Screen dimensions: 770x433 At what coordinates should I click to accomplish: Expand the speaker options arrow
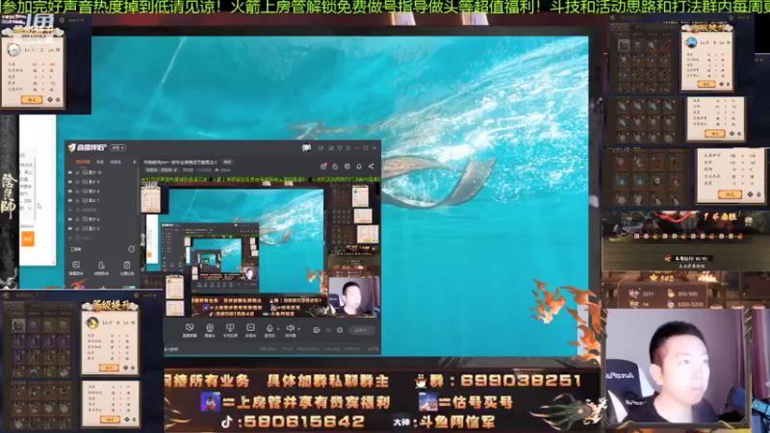tap(299, 329)
